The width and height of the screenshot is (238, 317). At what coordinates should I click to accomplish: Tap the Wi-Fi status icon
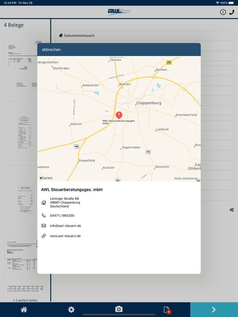(x=217, y=3)
